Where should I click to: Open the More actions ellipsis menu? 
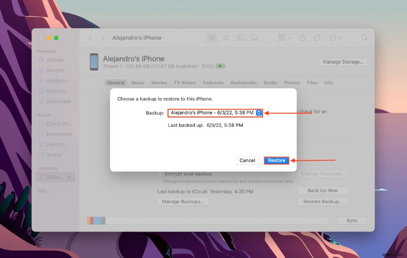[335, 38]
